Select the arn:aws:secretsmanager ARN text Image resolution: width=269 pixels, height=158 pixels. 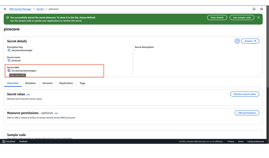pos(24,71)
